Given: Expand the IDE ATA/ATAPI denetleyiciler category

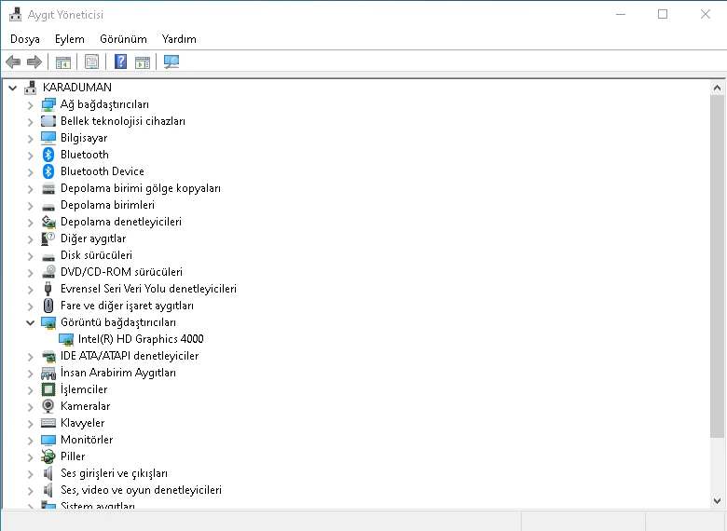Looking at the screenshot, I should coord(30,357).
